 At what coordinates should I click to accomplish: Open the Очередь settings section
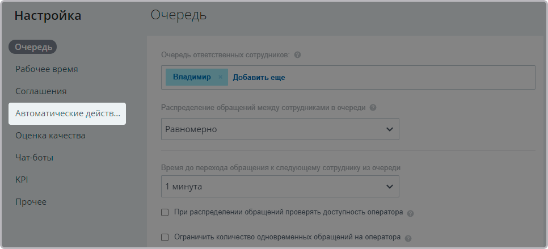click(x=33, y=47)
